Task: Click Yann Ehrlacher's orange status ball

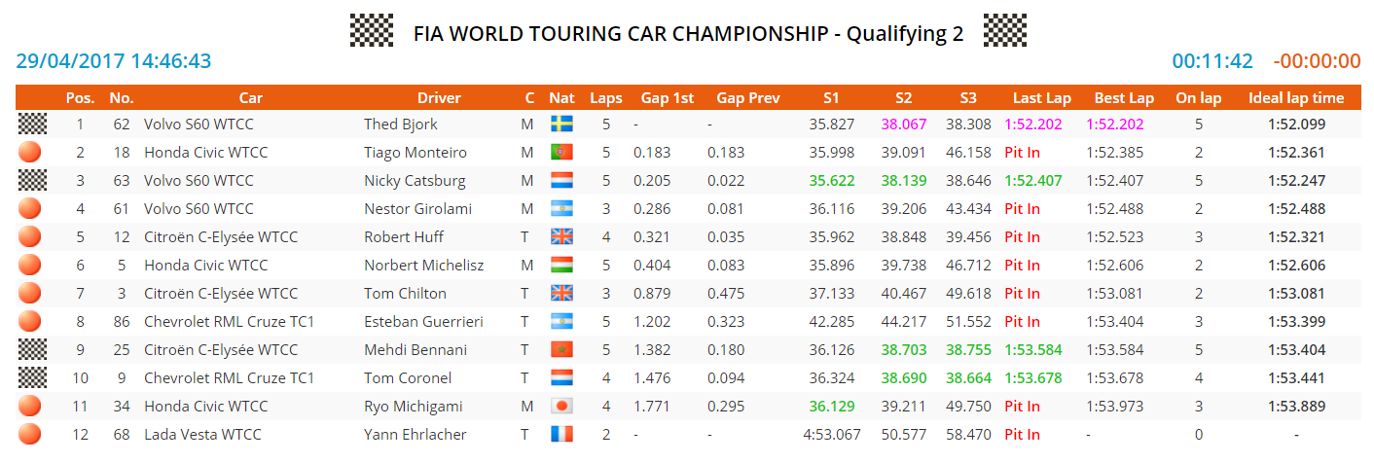Action: coord(31,434)
